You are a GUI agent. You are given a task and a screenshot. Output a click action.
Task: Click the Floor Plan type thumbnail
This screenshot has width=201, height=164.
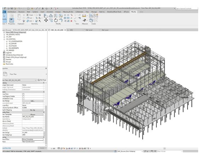pyautogui.click(x=5, y=74)
